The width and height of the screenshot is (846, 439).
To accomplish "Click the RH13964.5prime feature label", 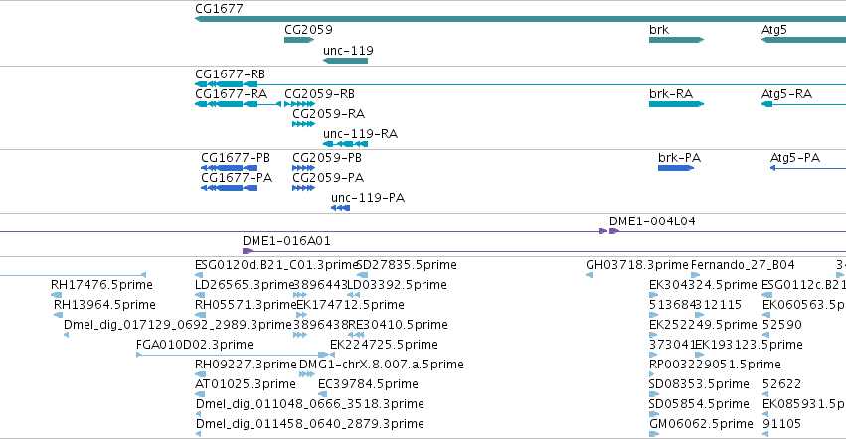I will pos(104,305).
